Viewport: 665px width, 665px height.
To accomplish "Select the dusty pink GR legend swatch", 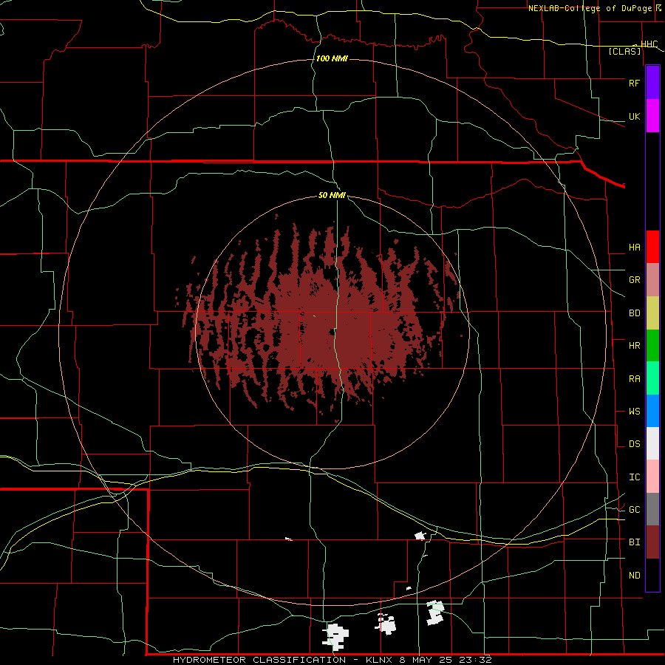I will pyautogui.click(x=652, y=280).
